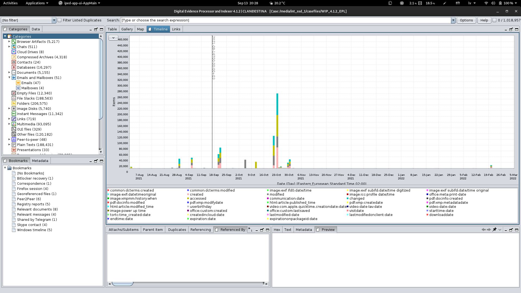Open the No filter dropdown
521x293 pixels.
[x=54, y=20]
